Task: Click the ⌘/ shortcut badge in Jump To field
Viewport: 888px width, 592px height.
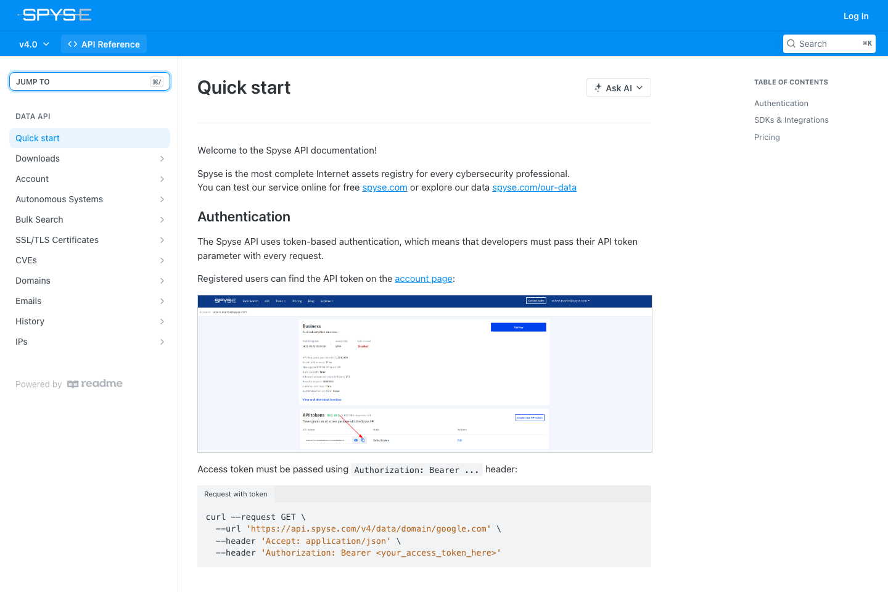Action: click(157, 81)
